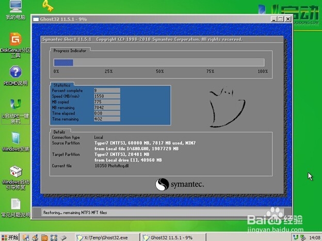322x241 pixels.
Task: Click the target text 'from Local drive [1], 40960 MB'
Action: 128,160
